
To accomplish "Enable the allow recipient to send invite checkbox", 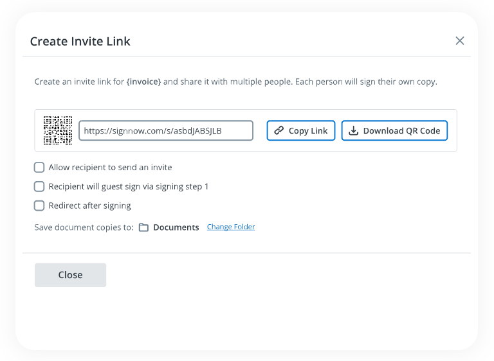I will click(39, 168).
